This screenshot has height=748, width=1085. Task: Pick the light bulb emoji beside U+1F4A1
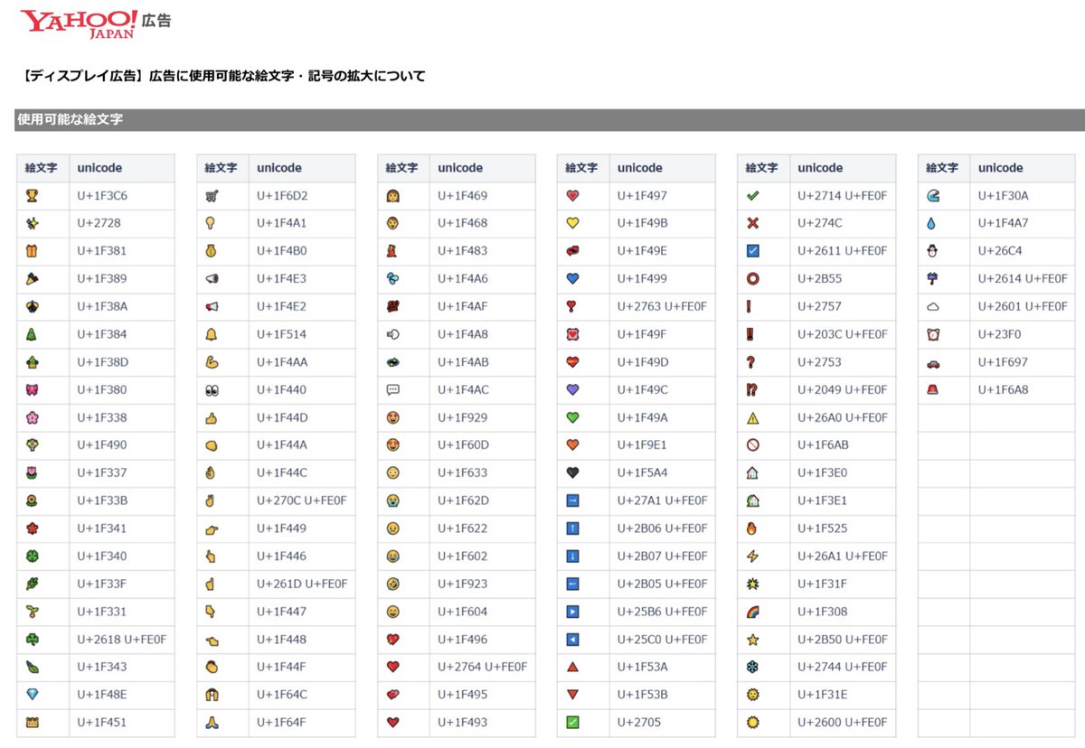(x=212, y=223)
